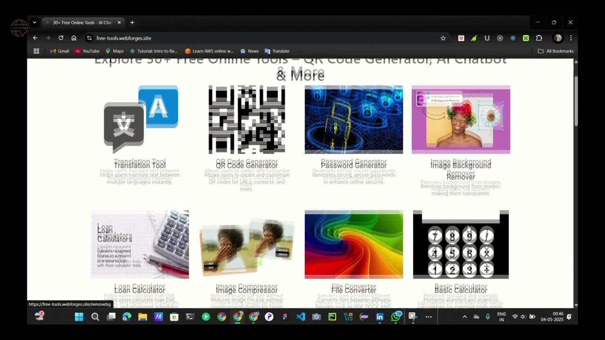This screenshot has width=605, height=340.
Task: Open the notification bell on the taskbar
Action: tap(569, 317)
